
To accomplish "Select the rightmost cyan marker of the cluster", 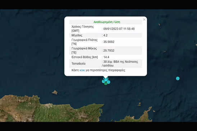I will point(109,82).
